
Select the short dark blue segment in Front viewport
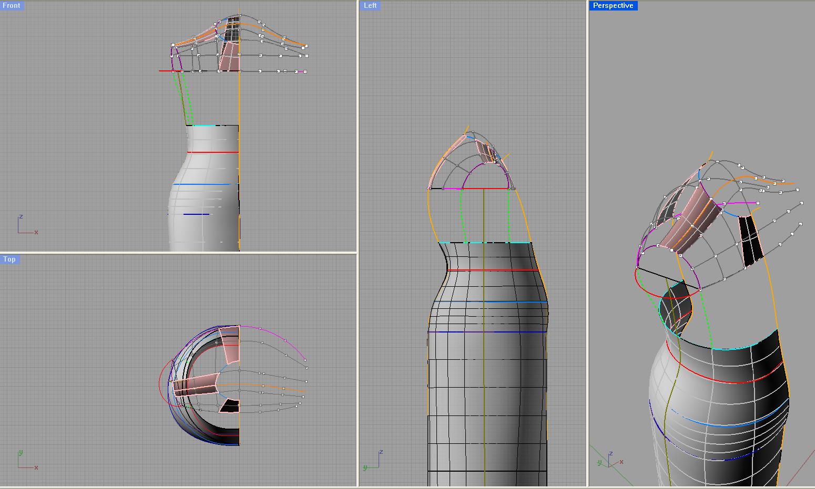pos(196,214)
